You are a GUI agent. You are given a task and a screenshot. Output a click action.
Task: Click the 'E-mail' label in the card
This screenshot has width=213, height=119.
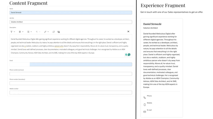(x=149, y=110)
